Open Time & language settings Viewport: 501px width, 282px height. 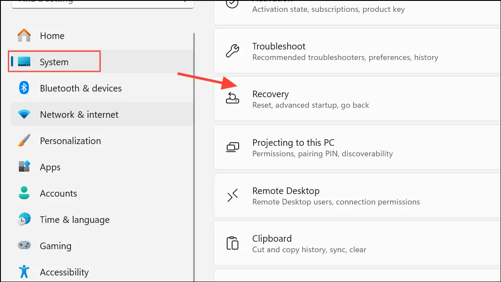point(102,219)
